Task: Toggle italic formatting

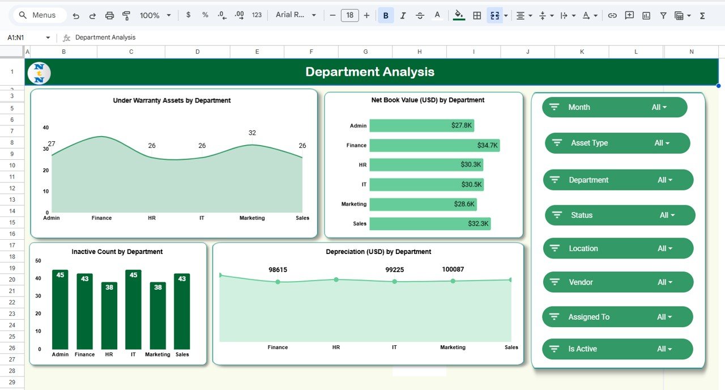Action: [x=403, y=15]
